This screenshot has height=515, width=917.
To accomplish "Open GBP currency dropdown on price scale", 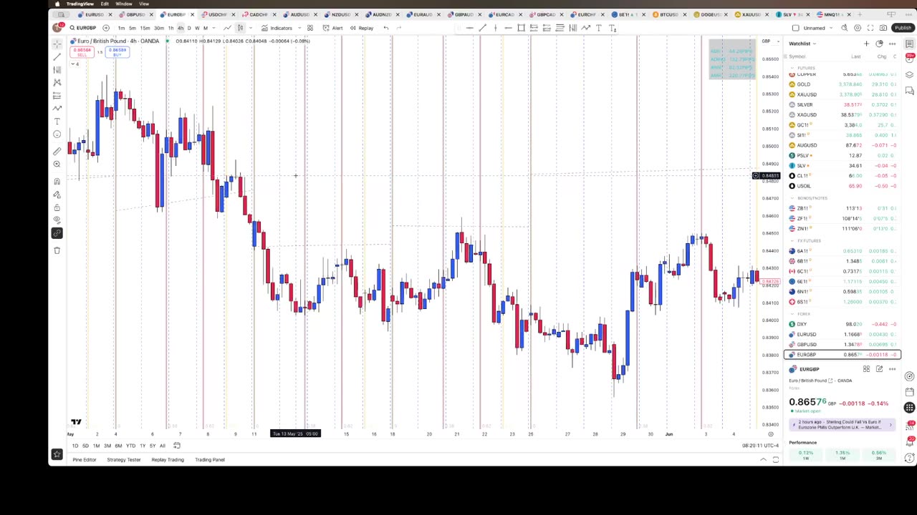I will [769, 41].
